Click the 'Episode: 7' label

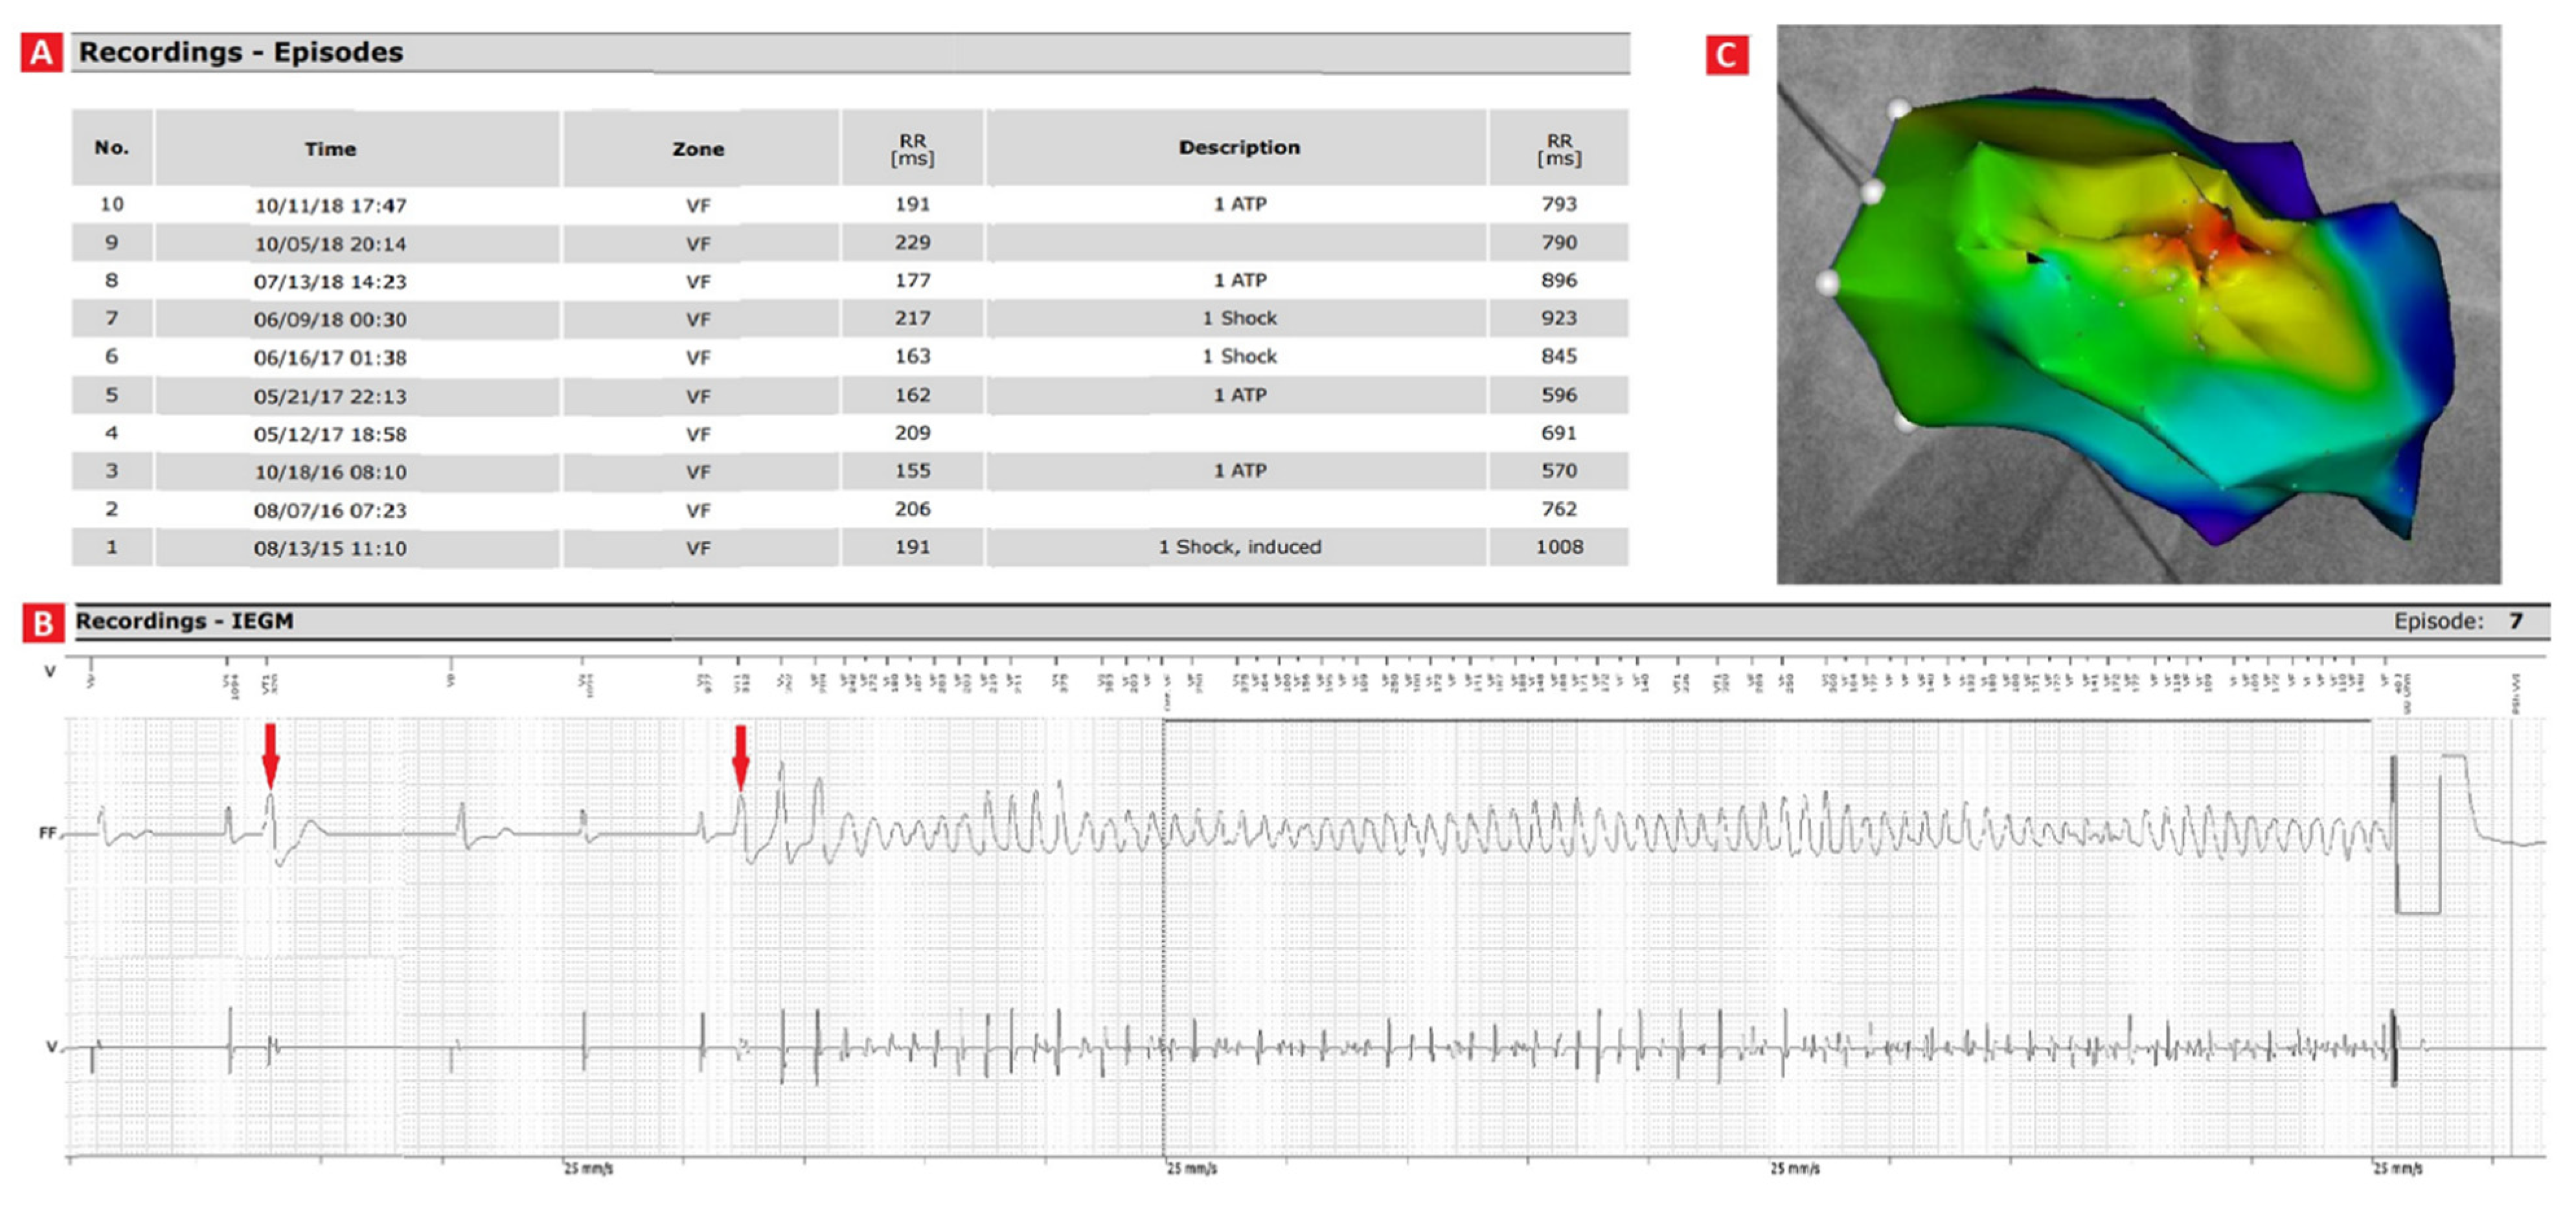click(x=2458, y=621)
